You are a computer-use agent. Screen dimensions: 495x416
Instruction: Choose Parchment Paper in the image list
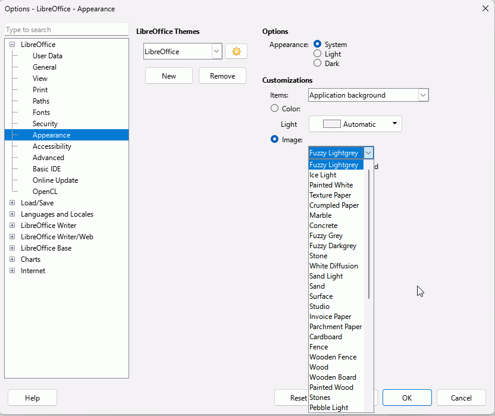coord(336,327)
